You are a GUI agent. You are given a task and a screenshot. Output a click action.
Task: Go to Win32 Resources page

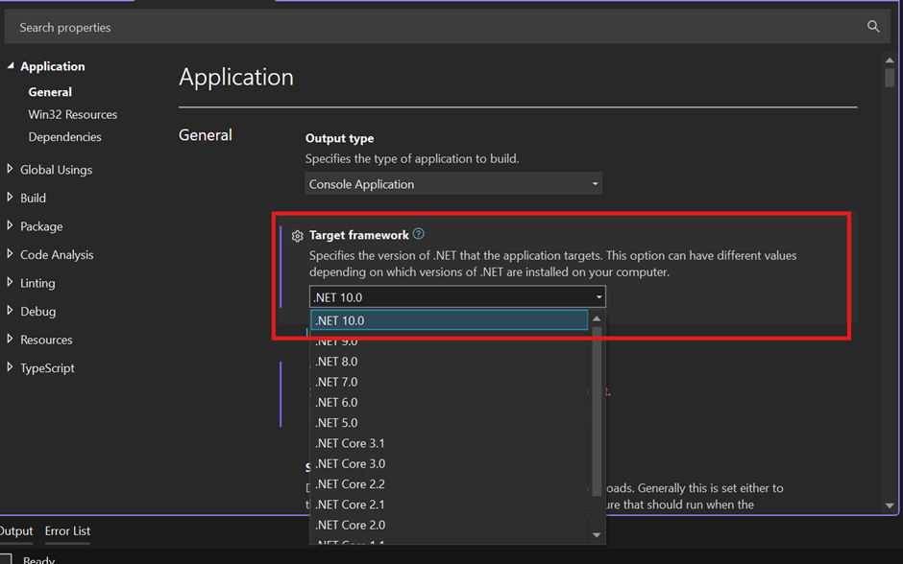[x=73, y=114]
